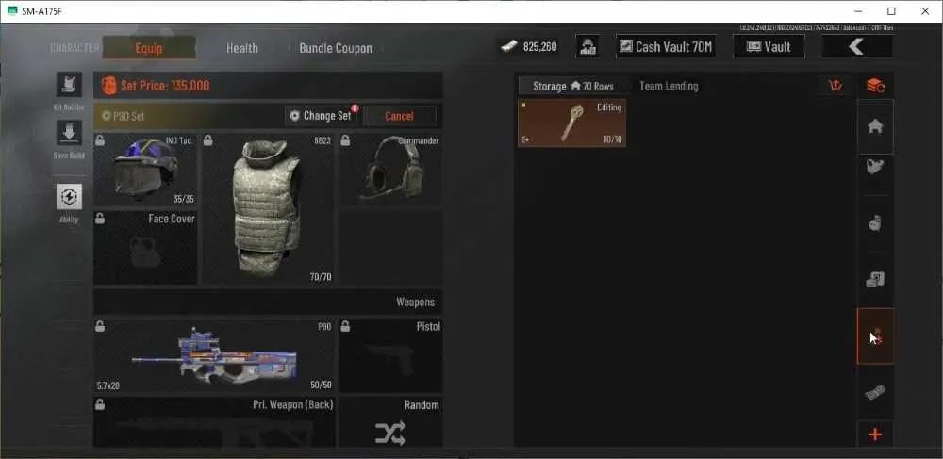943x459 pixels.
Task: Select the cash storage category icon
Action: point(875,393)
